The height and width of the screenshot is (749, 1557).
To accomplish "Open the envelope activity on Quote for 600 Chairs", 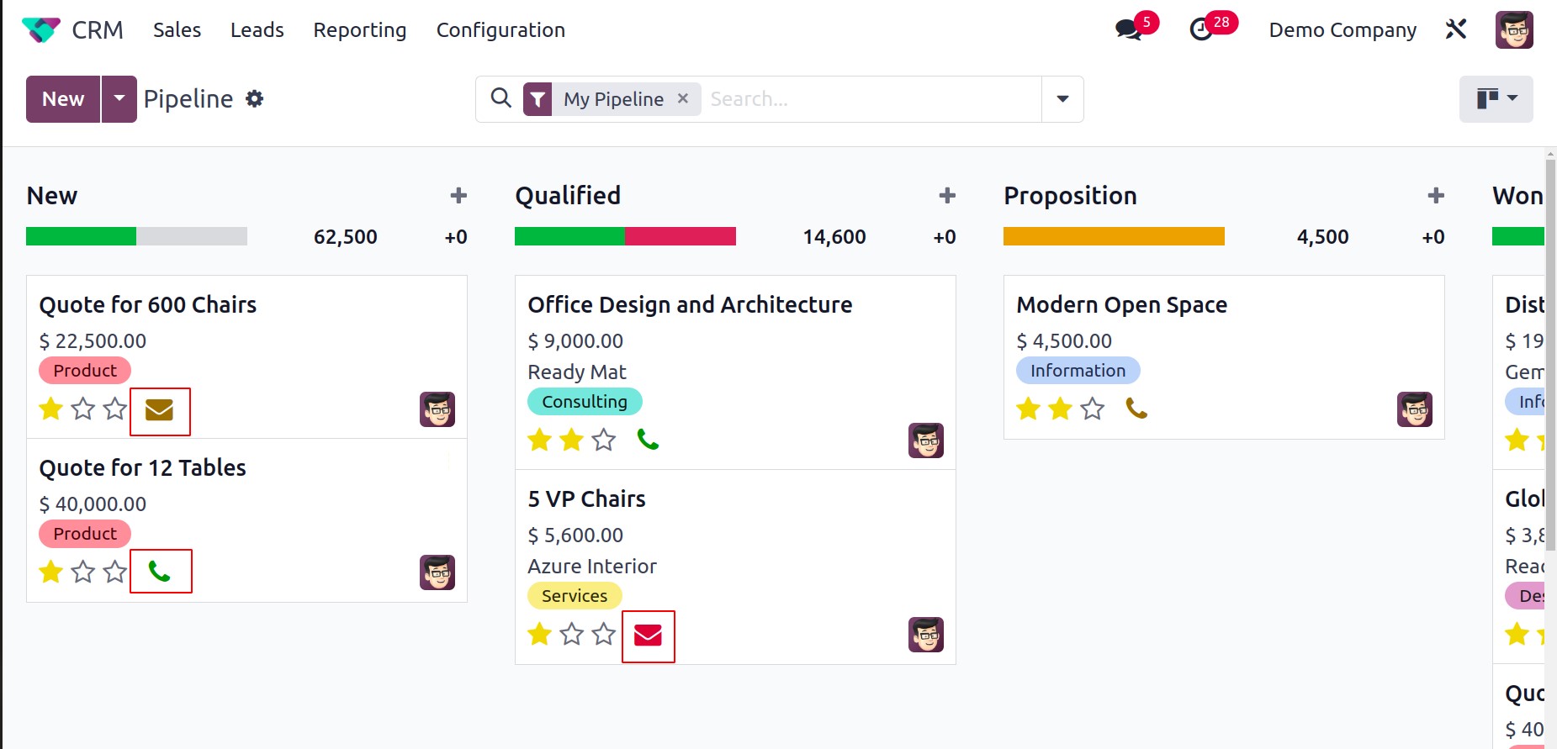I will click(159, 410).
